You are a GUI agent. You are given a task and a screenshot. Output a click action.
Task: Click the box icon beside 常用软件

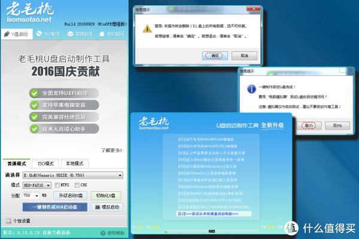tap(70, 34)
